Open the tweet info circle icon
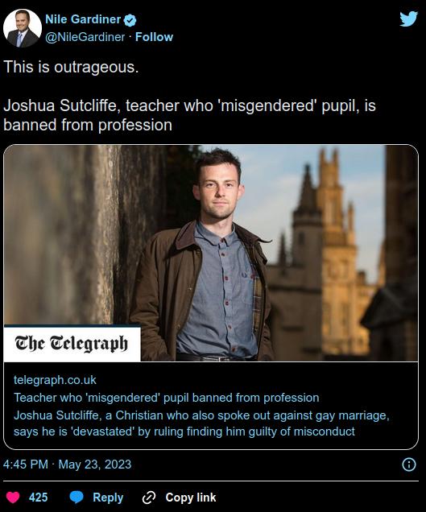Screen dimensions: 426x512 tap(409, 465)
